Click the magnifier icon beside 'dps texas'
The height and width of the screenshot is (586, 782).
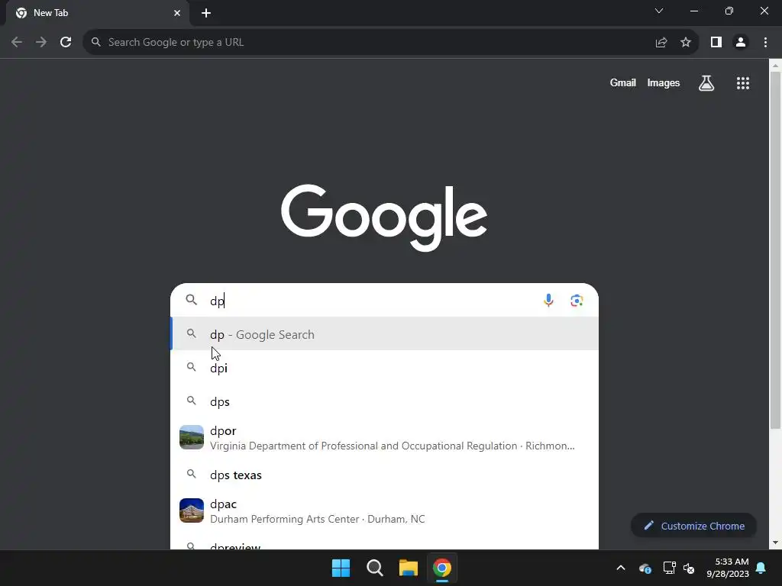pos(192,474)
